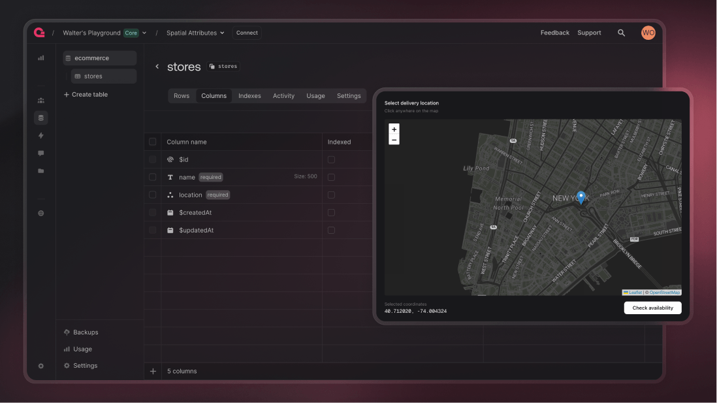The height and width of the screenshot is (403, 717).
Task: Switch to the Indexes tab
Action: 249,96
